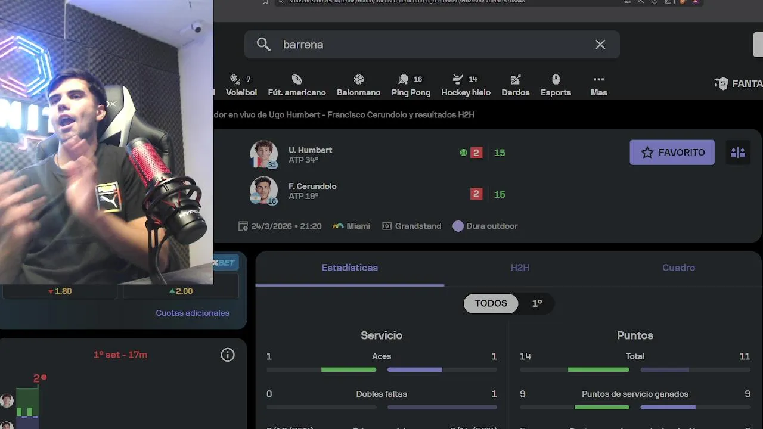Click the green momentum bar in the graph
Image resolution: width=763 pixels, height=429 pixels.
pos(27,402)
